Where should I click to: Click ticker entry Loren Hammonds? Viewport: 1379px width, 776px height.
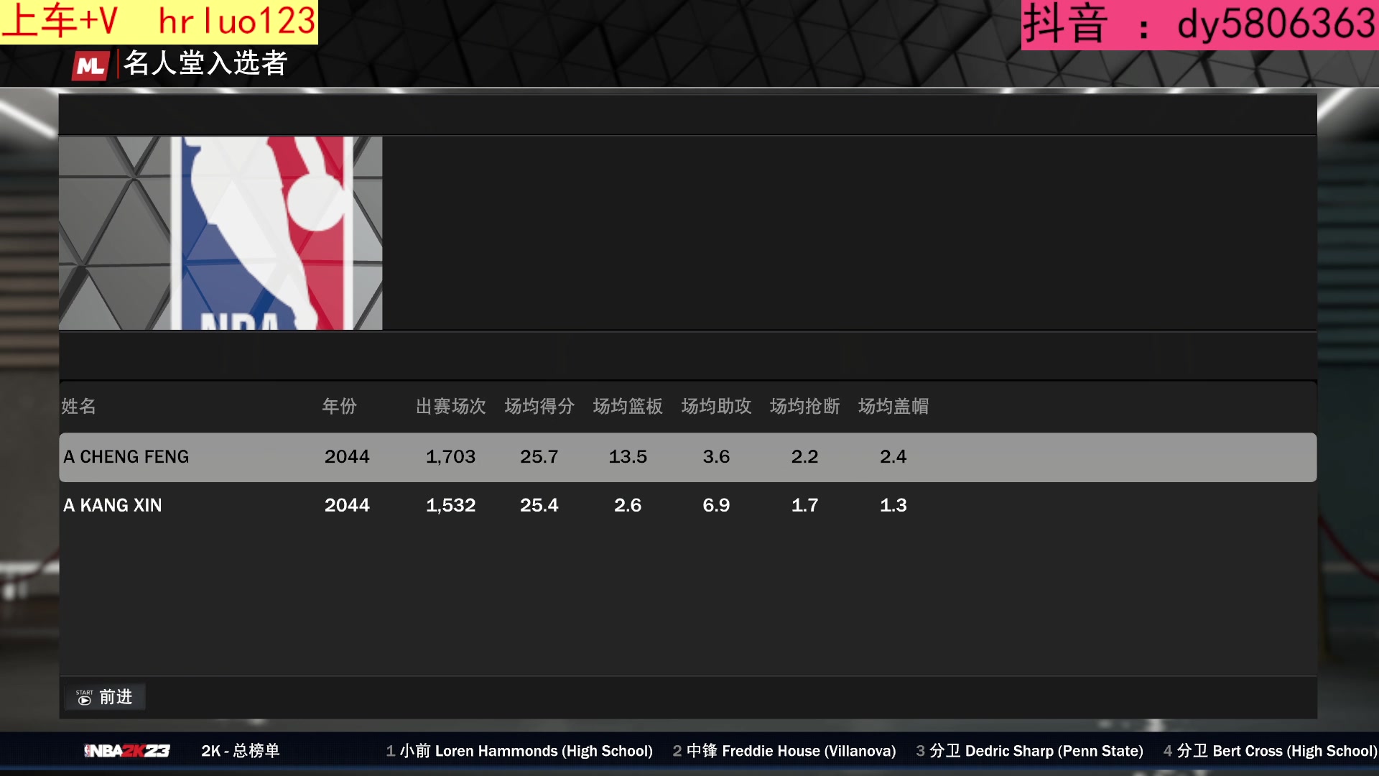pyautogui.click(x=519, y=751)
